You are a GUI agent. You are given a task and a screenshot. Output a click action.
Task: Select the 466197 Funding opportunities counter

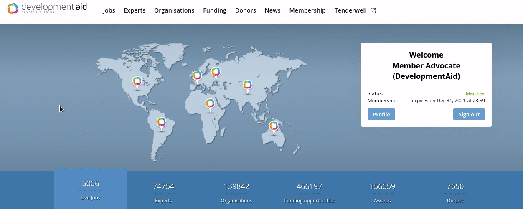click(309, 192)
